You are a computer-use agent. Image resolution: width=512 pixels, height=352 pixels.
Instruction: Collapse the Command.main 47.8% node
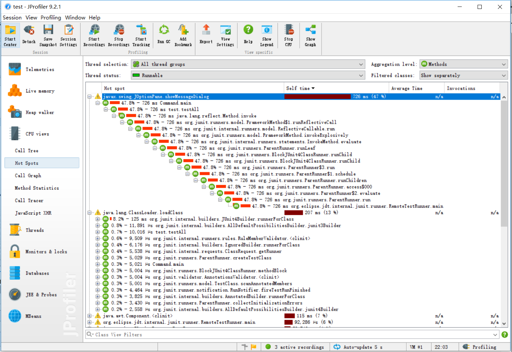pos(98,103)
